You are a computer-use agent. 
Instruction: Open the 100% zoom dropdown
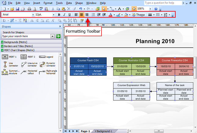click(150, 9)
